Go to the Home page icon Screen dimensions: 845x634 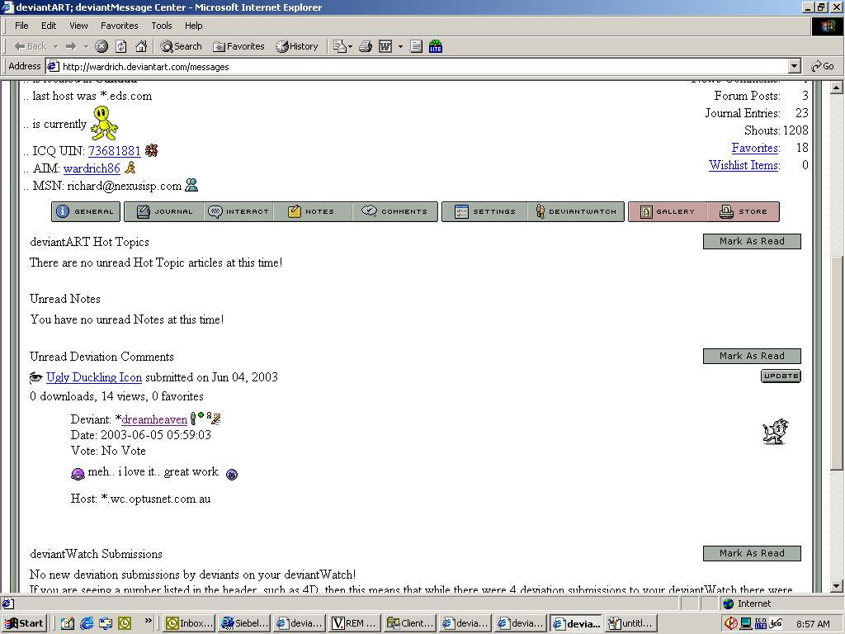[141, 46]
